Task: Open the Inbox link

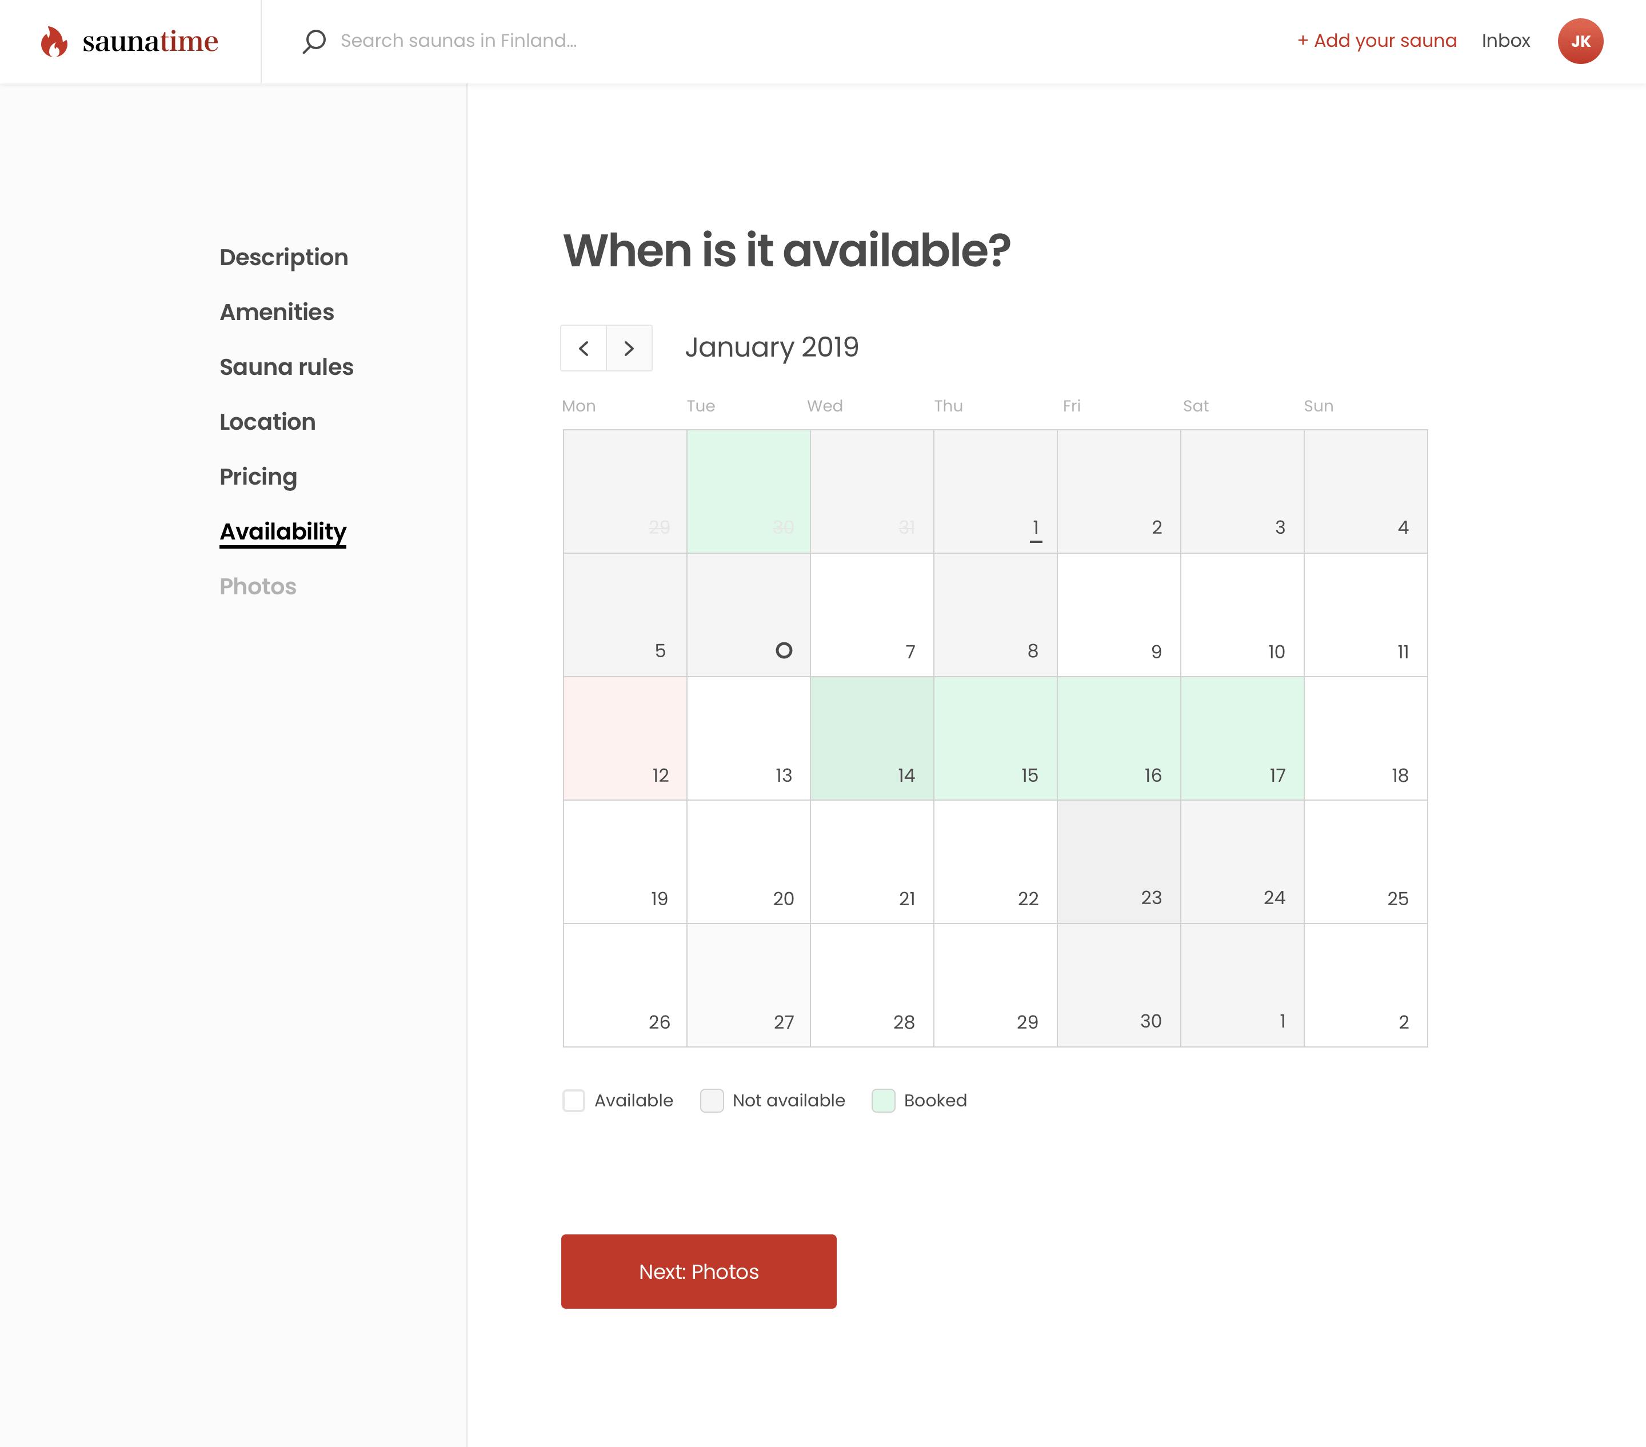Action: click(x=1506, y=41)
